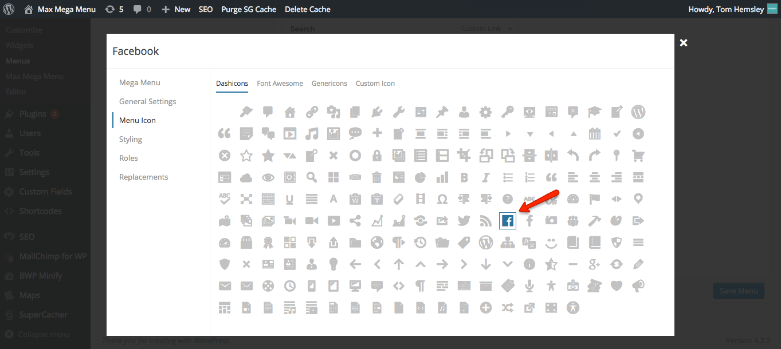Go to the Styling section
The image size is (781, 349).
pyautogui.click(x=131, y=139)
